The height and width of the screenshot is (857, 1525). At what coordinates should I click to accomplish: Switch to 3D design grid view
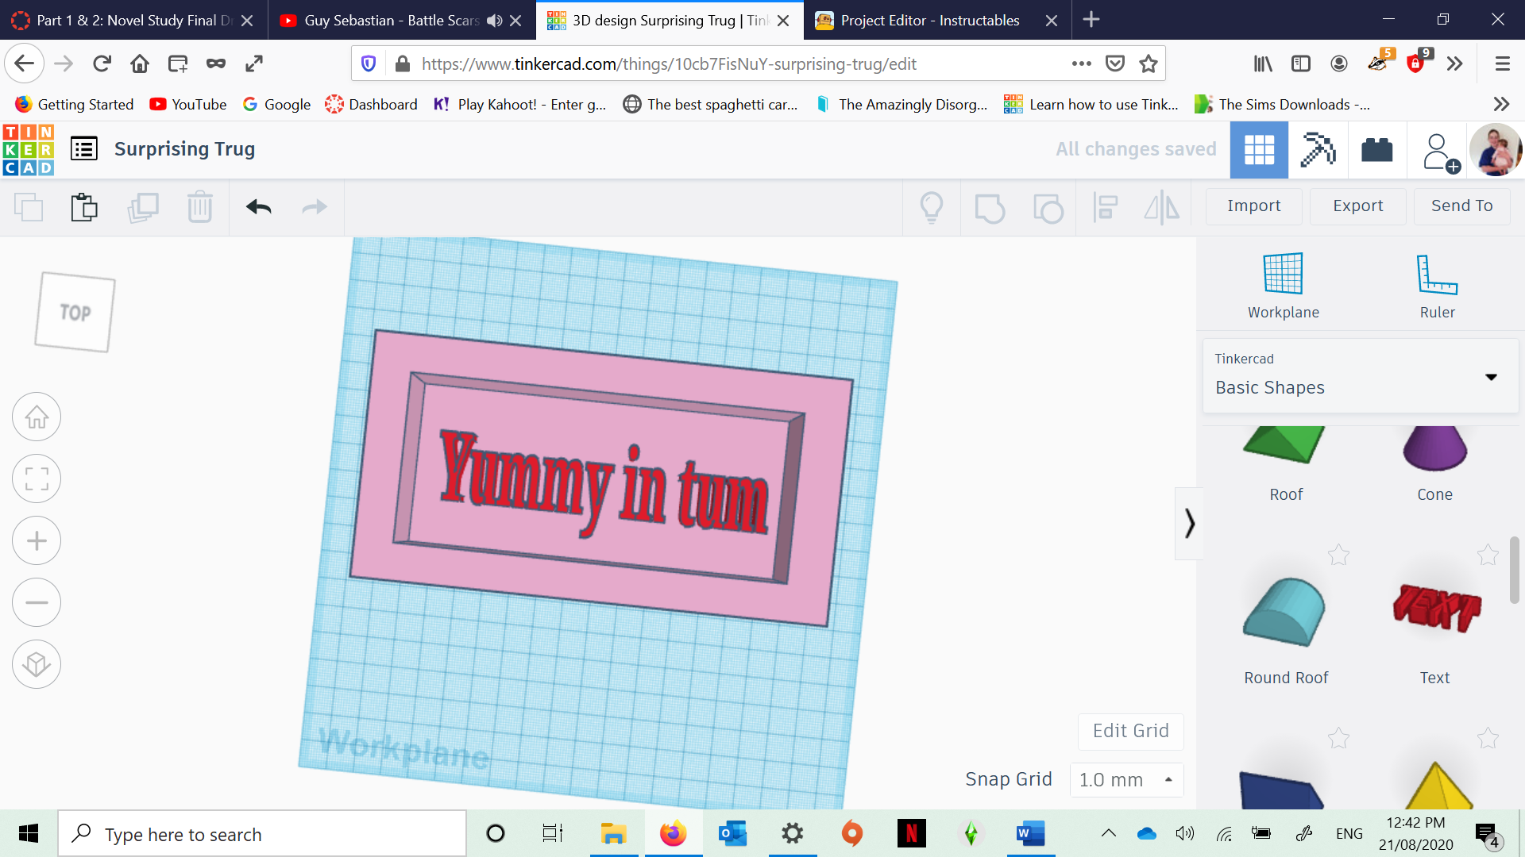[x=1259, y=149]
